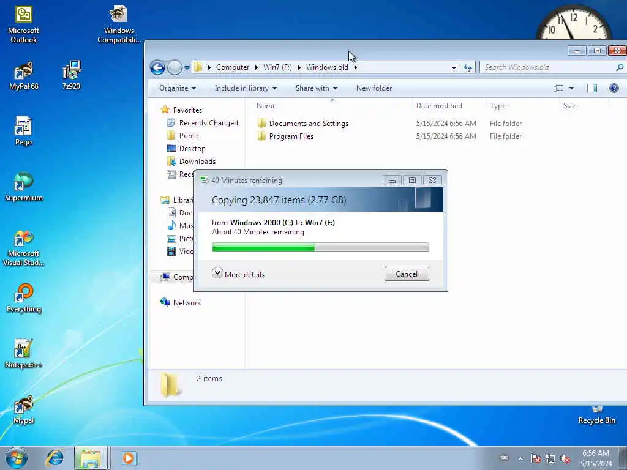Click the muted volume tray icon
The height and width of the screenshot is (470, 627).
pyautogui.click(x=565, y=458)
